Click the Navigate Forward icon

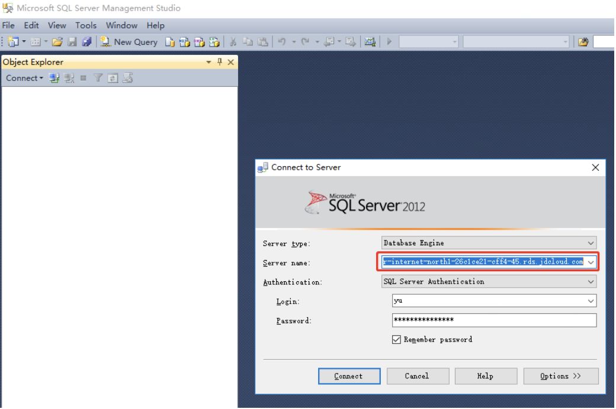350,41
